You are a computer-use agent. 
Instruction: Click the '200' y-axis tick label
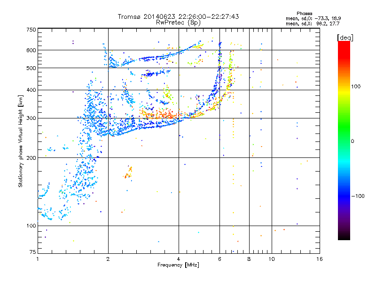coord(31,158)
